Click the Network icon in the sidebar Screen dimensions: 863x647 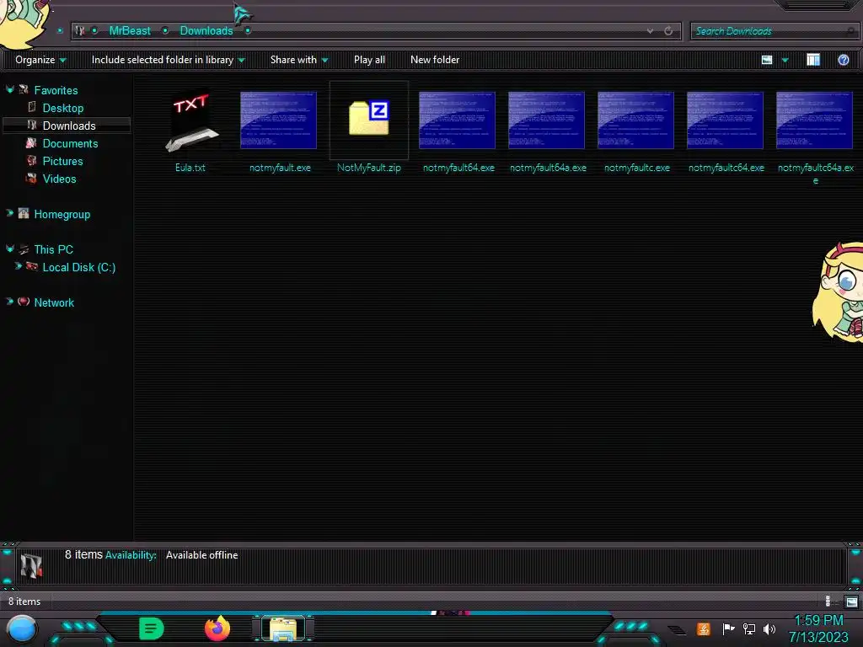[x=23, y=301]
